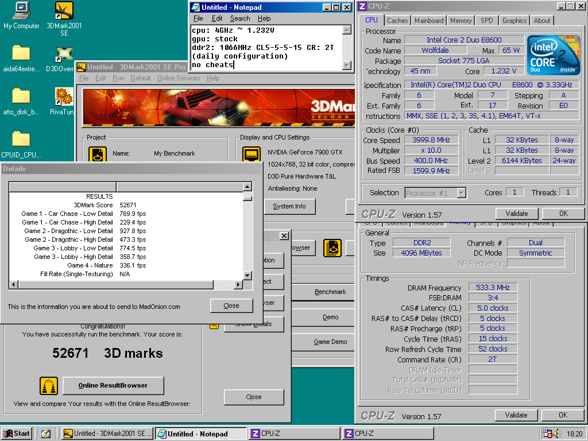Switch to second CPU-Z taskbar button
Viewport: 588px width, 441px height.
point(389,434)
